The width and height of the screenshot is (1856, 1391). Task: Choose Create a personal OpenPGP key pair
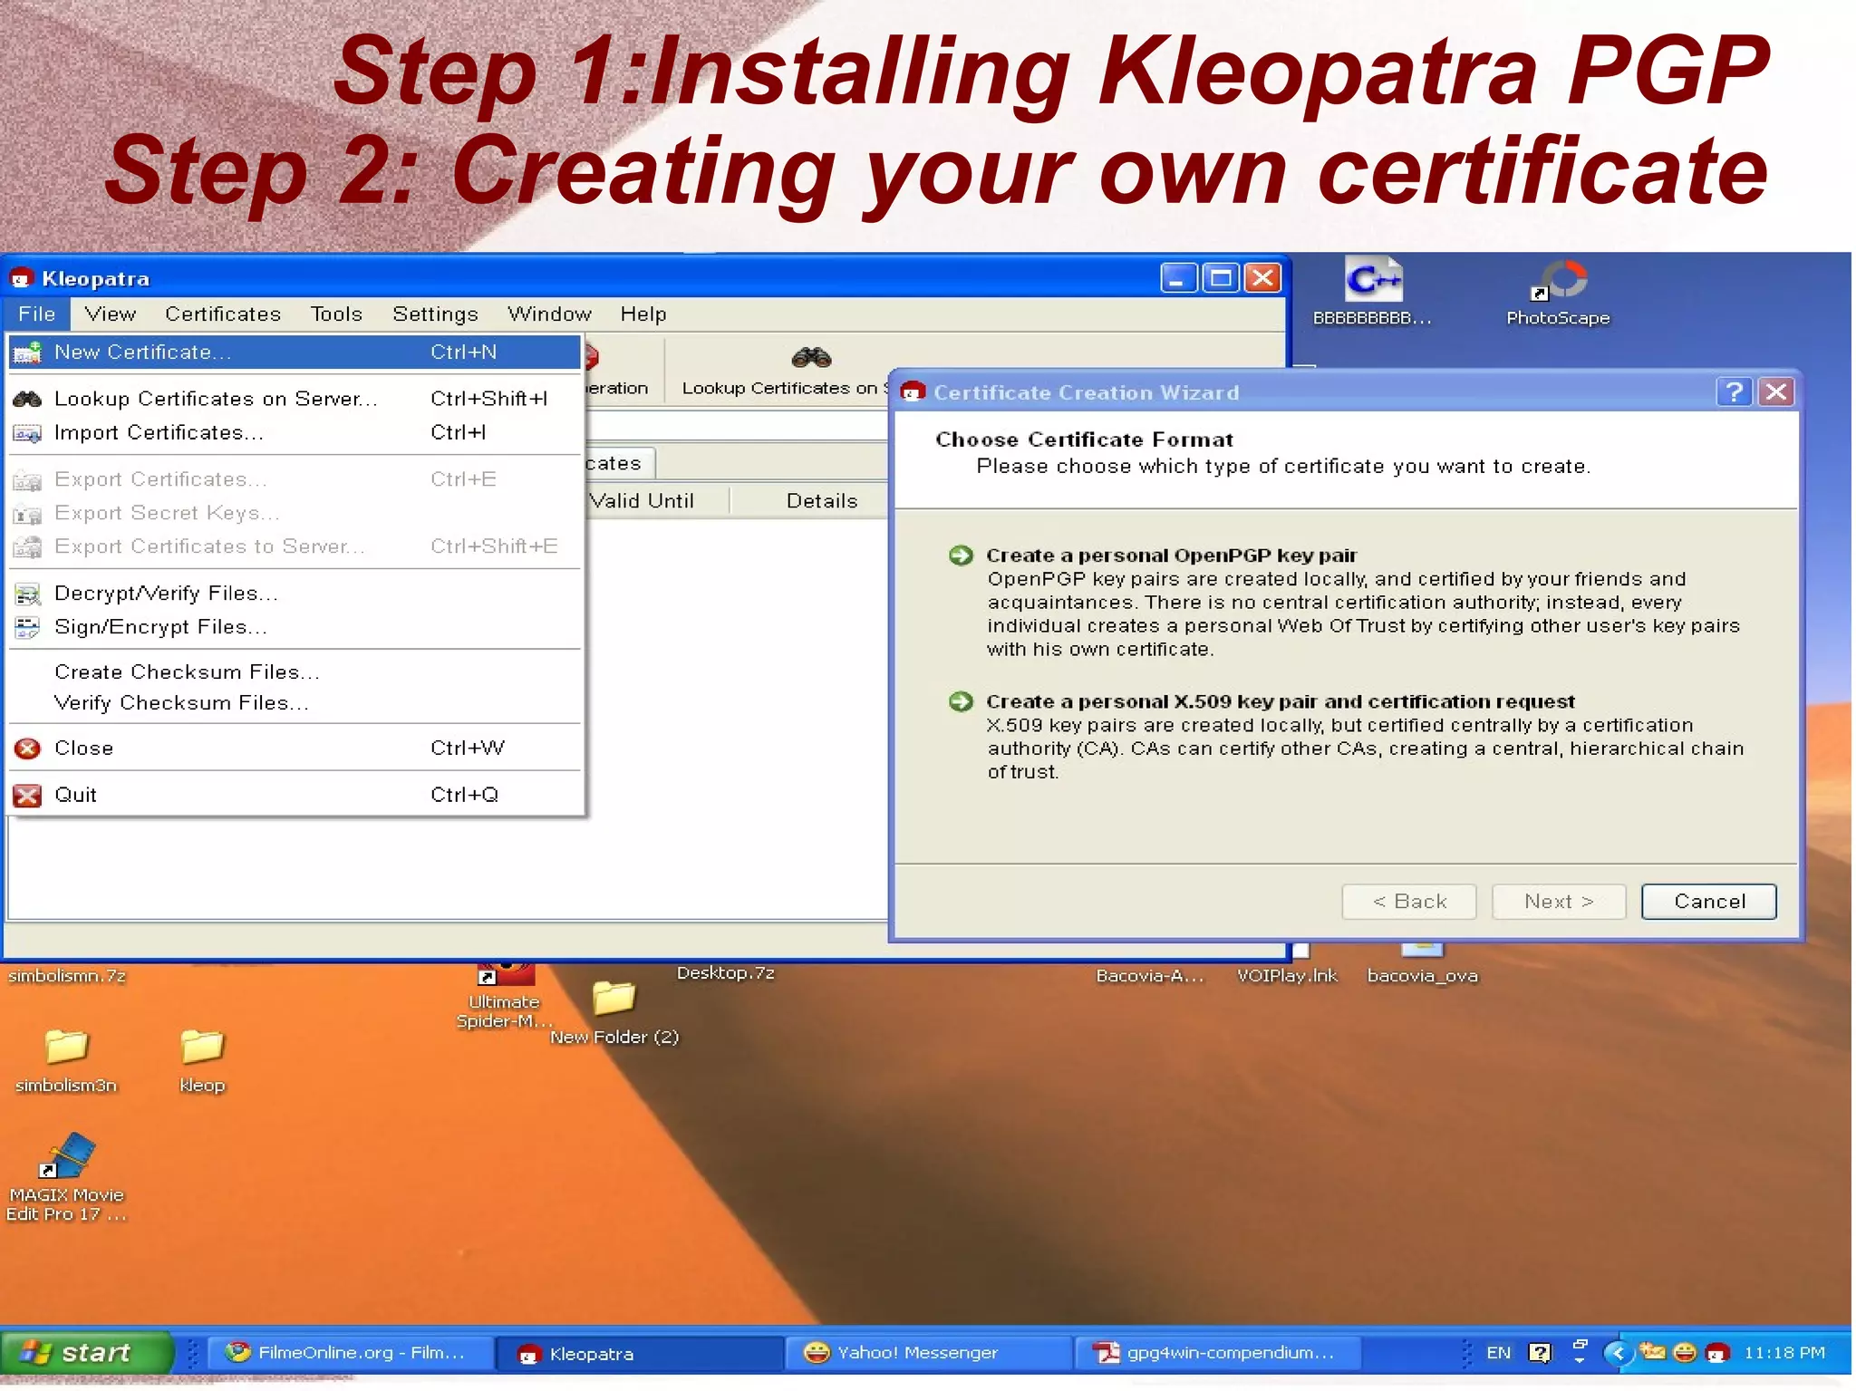[1170, 555]
